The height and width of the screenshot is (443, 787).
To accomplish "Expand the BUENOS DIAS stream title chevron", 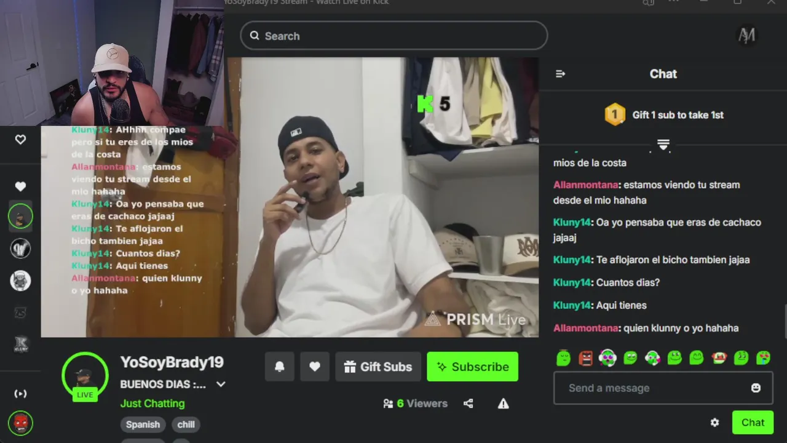I will click(221, 385).
